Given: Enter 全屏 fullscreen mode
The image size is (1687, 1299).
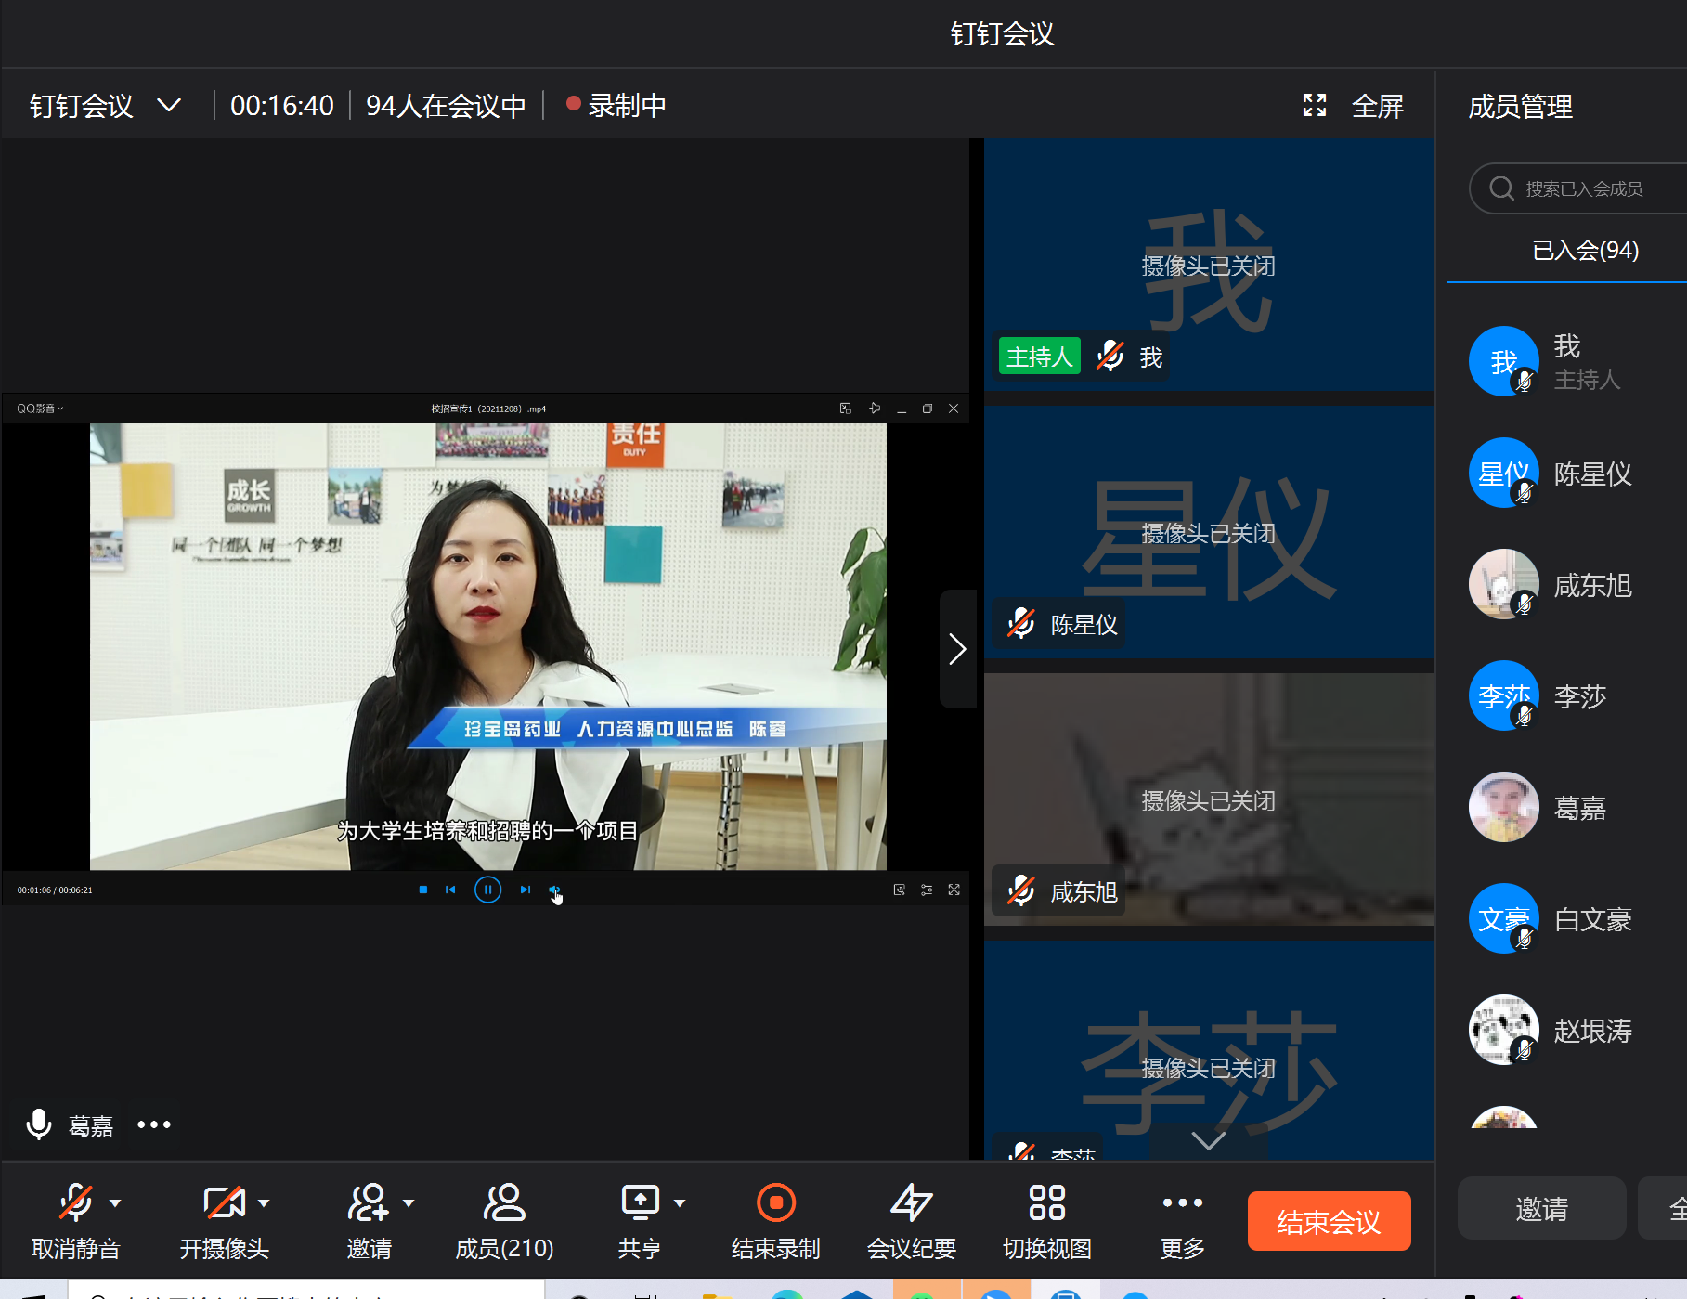Looking at the screenshot, I should point(1354,106).
